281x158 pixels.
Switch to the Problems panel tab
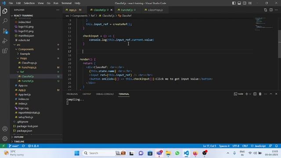coord(72,94)
